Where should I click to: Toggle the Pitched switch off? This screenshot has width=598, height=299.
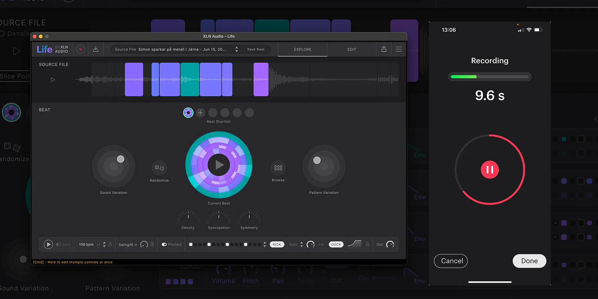164,244
